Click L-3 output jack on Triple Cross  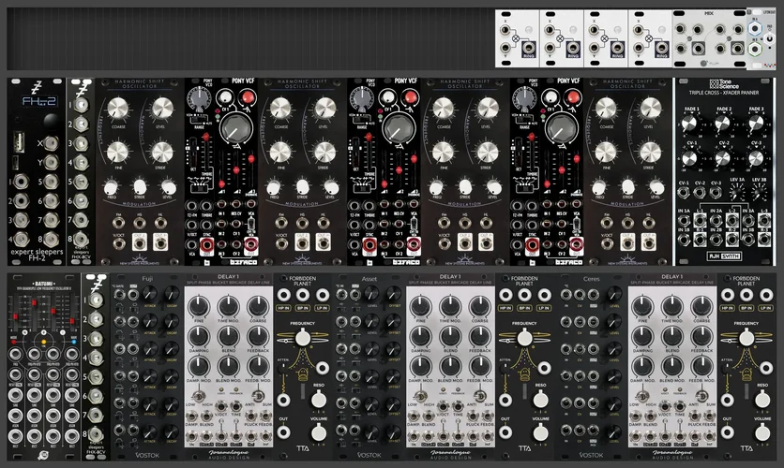(x=764, y=220)
